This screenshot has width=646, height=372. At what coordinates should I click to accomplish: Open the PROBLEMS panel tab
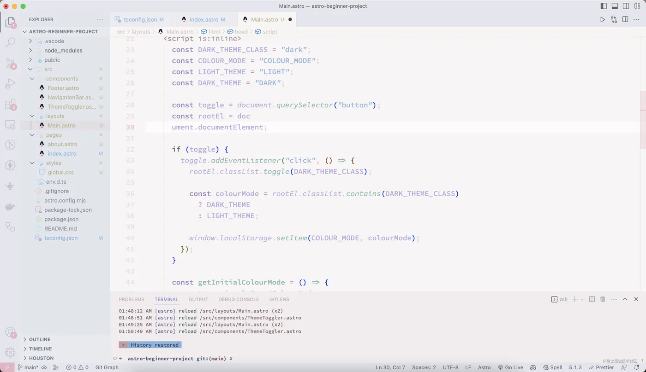132,299
